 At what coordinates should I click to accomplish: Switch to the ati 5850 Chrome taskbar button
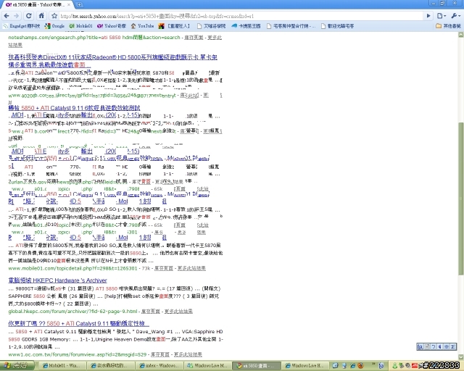[256, 366]
